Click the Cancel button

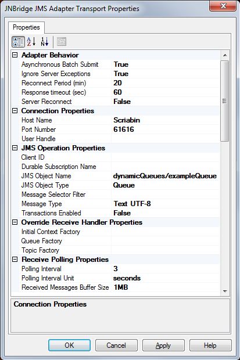pos(116,345)
